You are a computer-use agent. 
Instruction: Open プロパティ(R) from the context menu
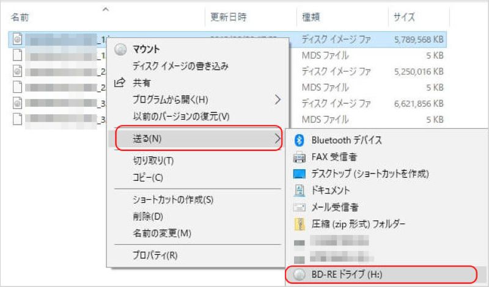click(x=155, y=255)
